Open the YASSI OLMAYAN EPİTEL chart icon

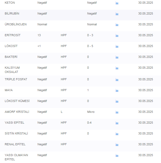pos(117,156)
